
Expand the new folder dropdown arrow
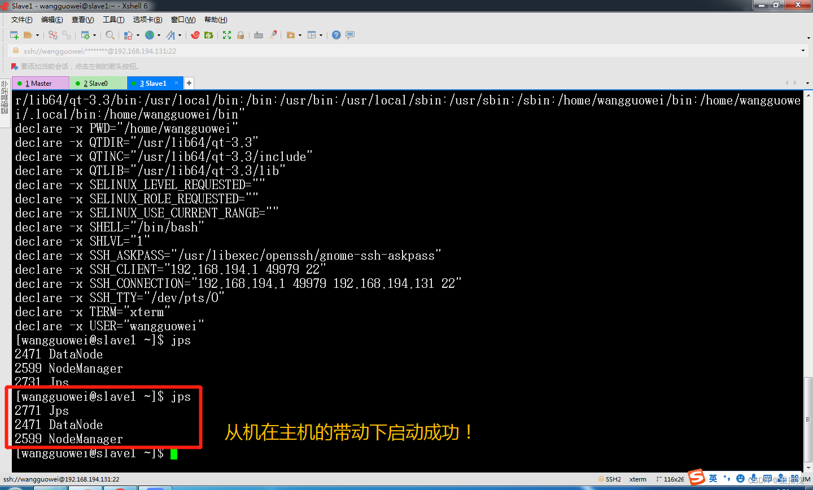coord(300,35)
